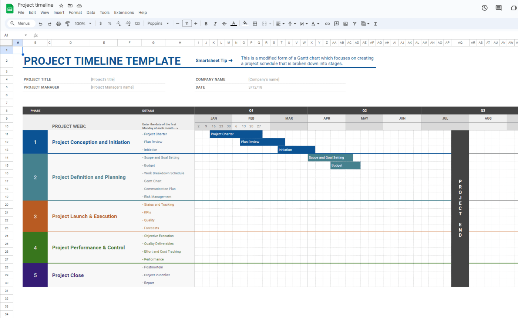Open the Edit menu
The image size is (518, 318).
[x=32, y=13]
